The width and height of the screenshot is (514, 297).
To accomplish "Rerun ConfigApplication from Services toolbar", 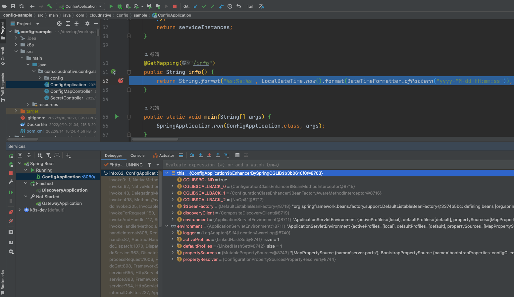I will (11, 156).
